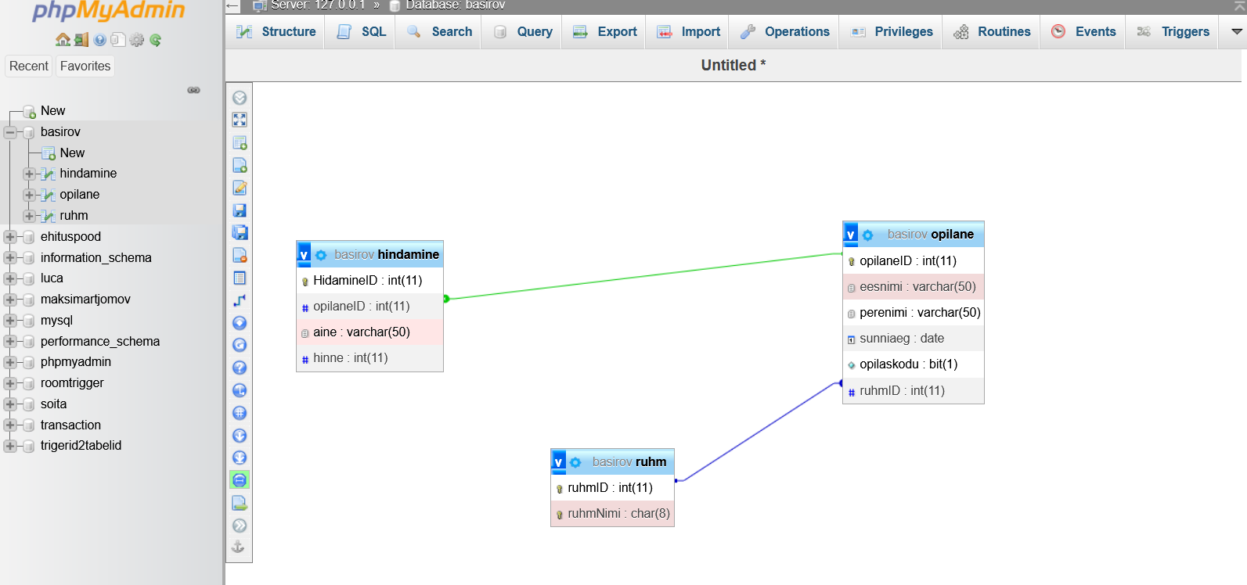Expand the hindamine table tree node
Image resolution: width=1247 pixels, height=585 pixels.
pos(29,174)
